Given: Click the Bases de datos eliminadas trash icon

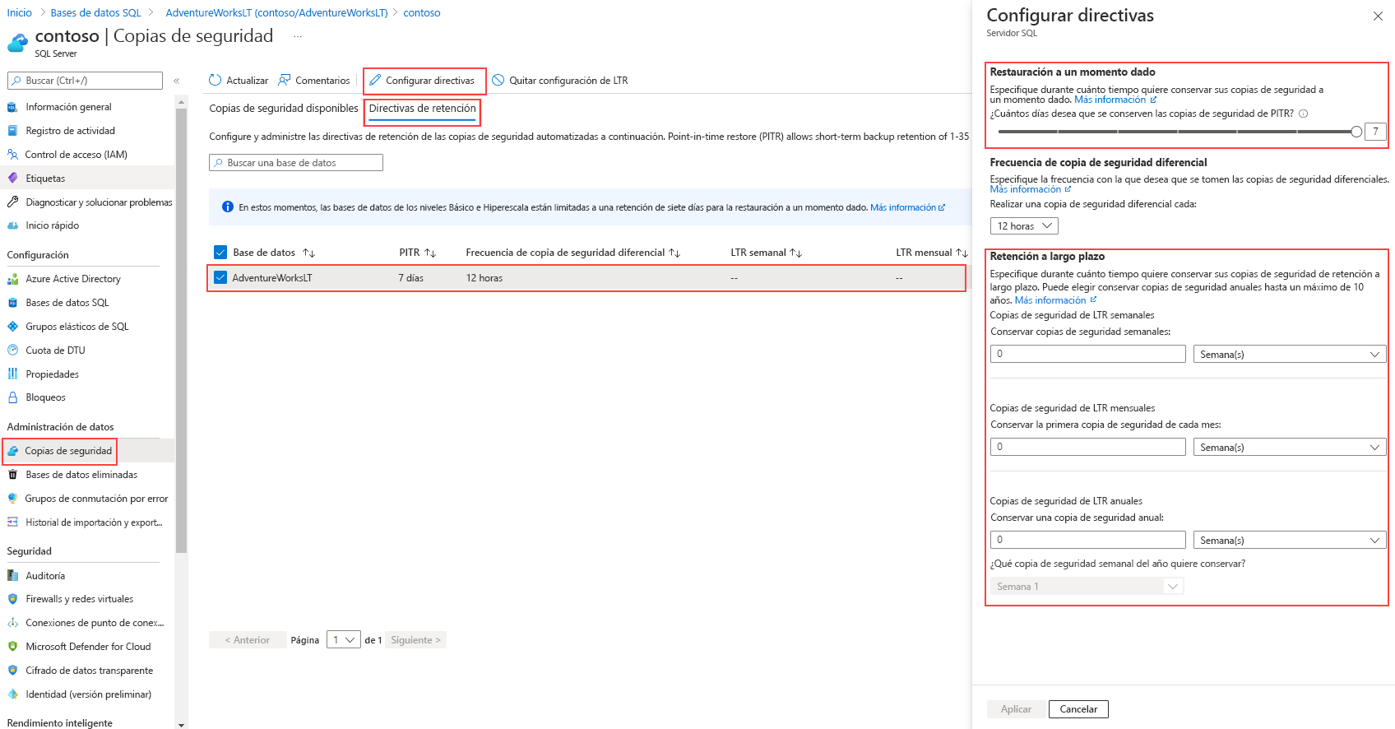Looking at the screenshot, I should [12, 475].
